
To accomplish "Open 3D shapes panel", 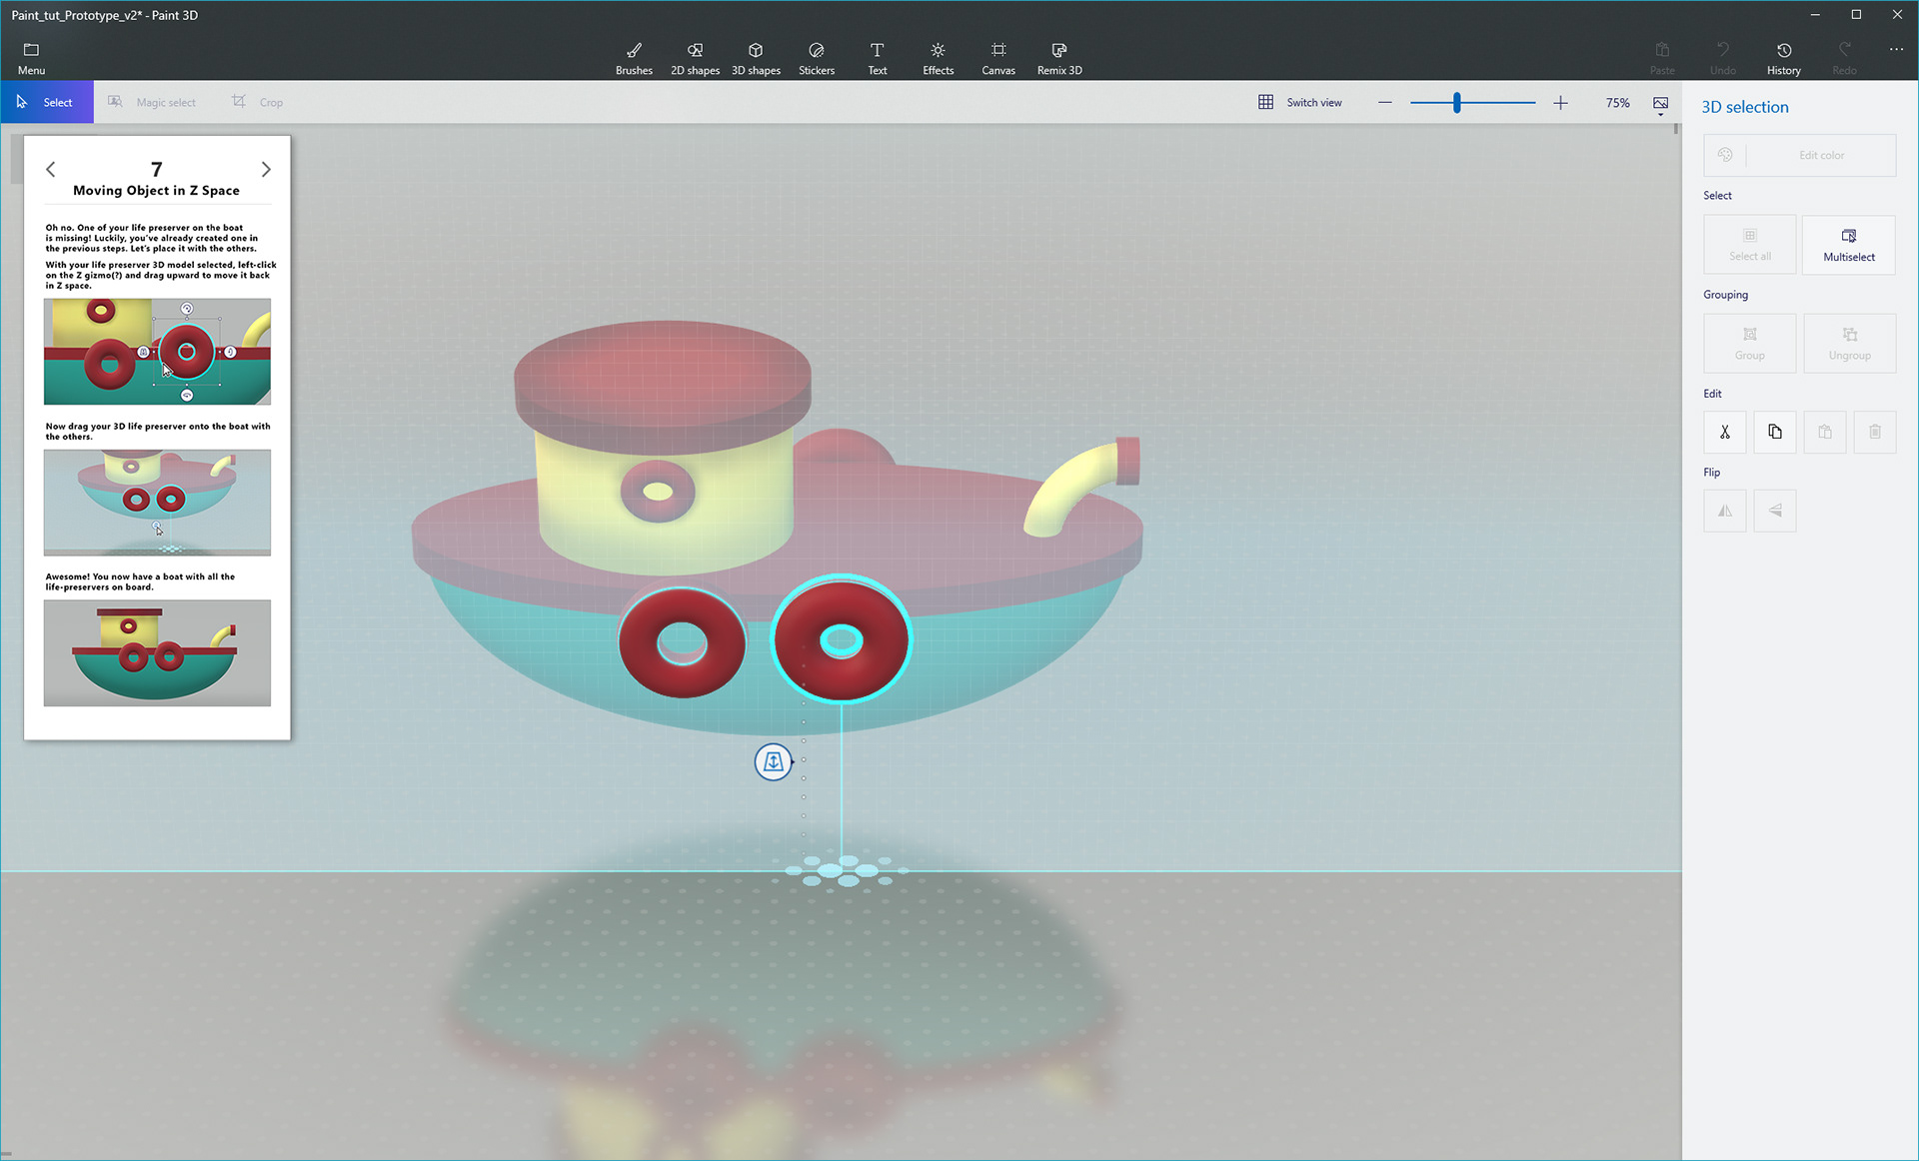I will point(756,58).
